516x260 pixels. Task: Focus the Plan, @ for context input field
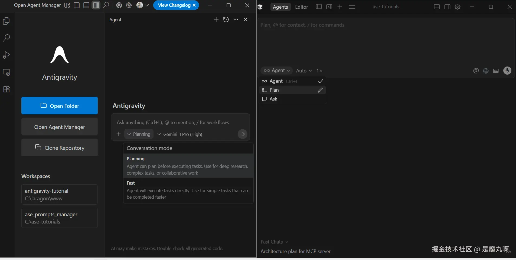point(386,42)
